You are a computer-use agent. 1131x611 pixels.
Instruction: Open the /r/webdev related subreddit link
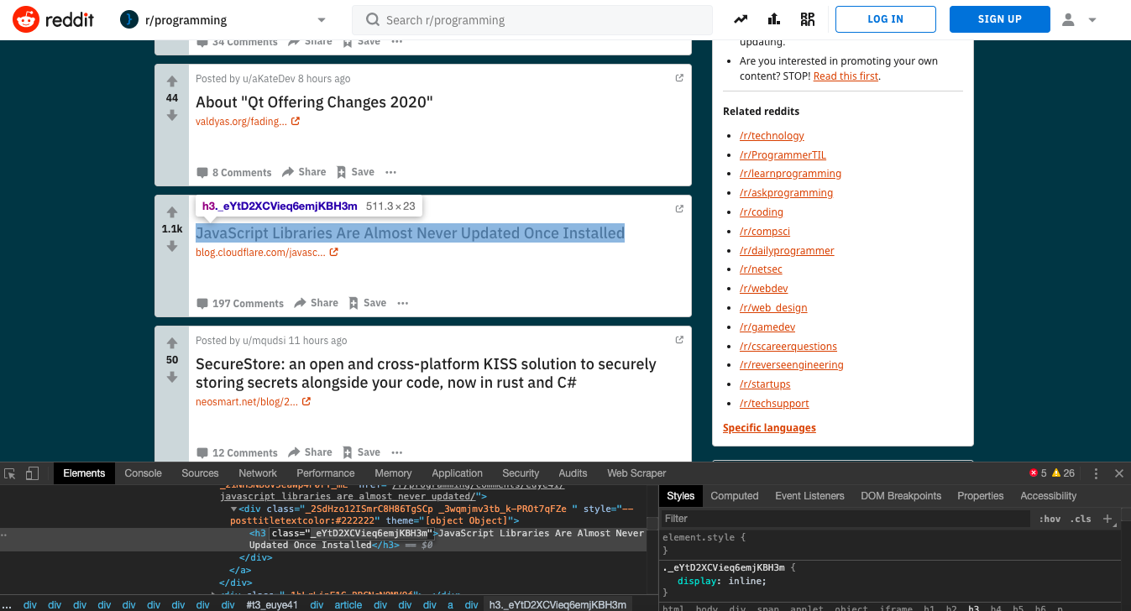coord(763,288)
